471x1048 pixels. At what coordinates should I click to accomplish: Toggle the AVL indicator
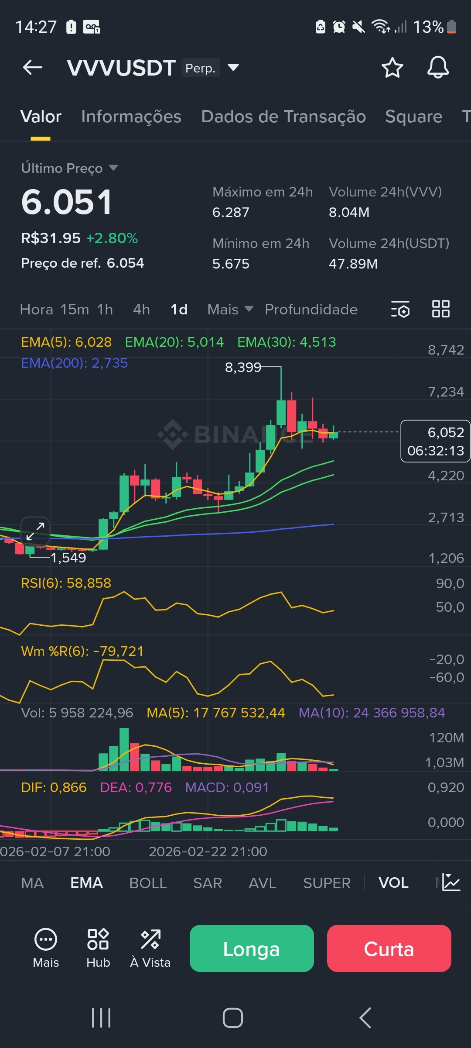pyautogui.click(x=262, y=883)
